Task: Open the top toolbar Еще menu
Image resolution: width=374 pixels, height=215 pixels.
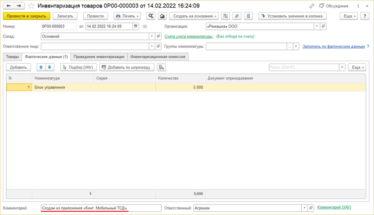Action: click(349, 16)
